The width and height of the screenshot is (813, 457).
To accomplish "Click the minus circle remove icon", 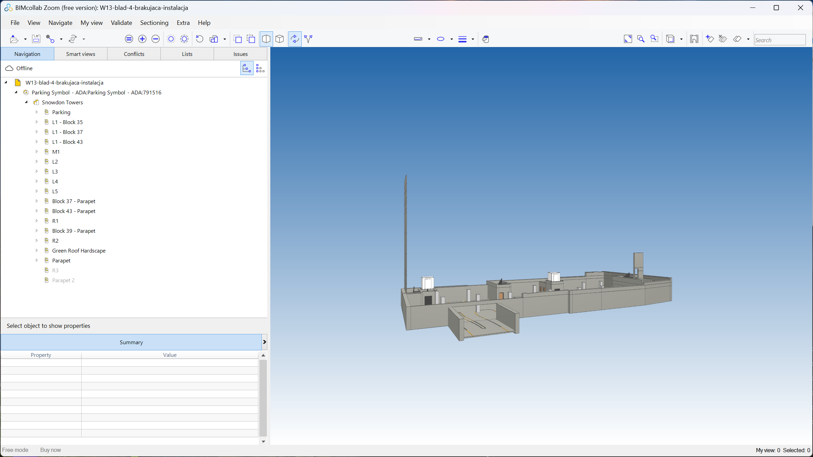I will (156, 39).
